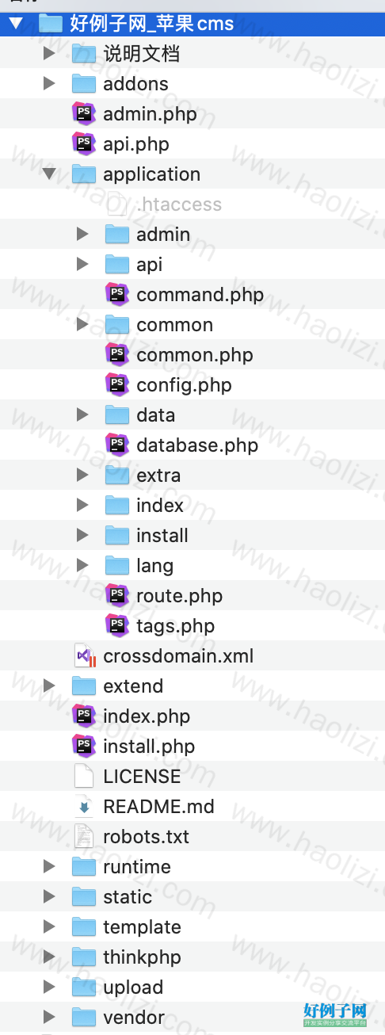The image size is (385, 1035).
Task: Select the route.php file row
Action: click(x=192, y=596)
